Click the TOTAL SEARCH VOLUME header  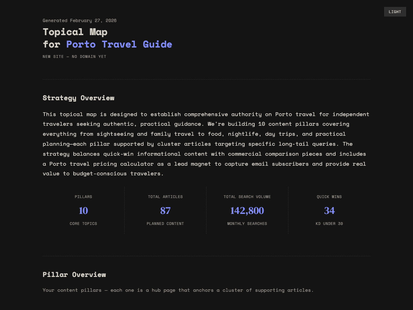(247, 197)
